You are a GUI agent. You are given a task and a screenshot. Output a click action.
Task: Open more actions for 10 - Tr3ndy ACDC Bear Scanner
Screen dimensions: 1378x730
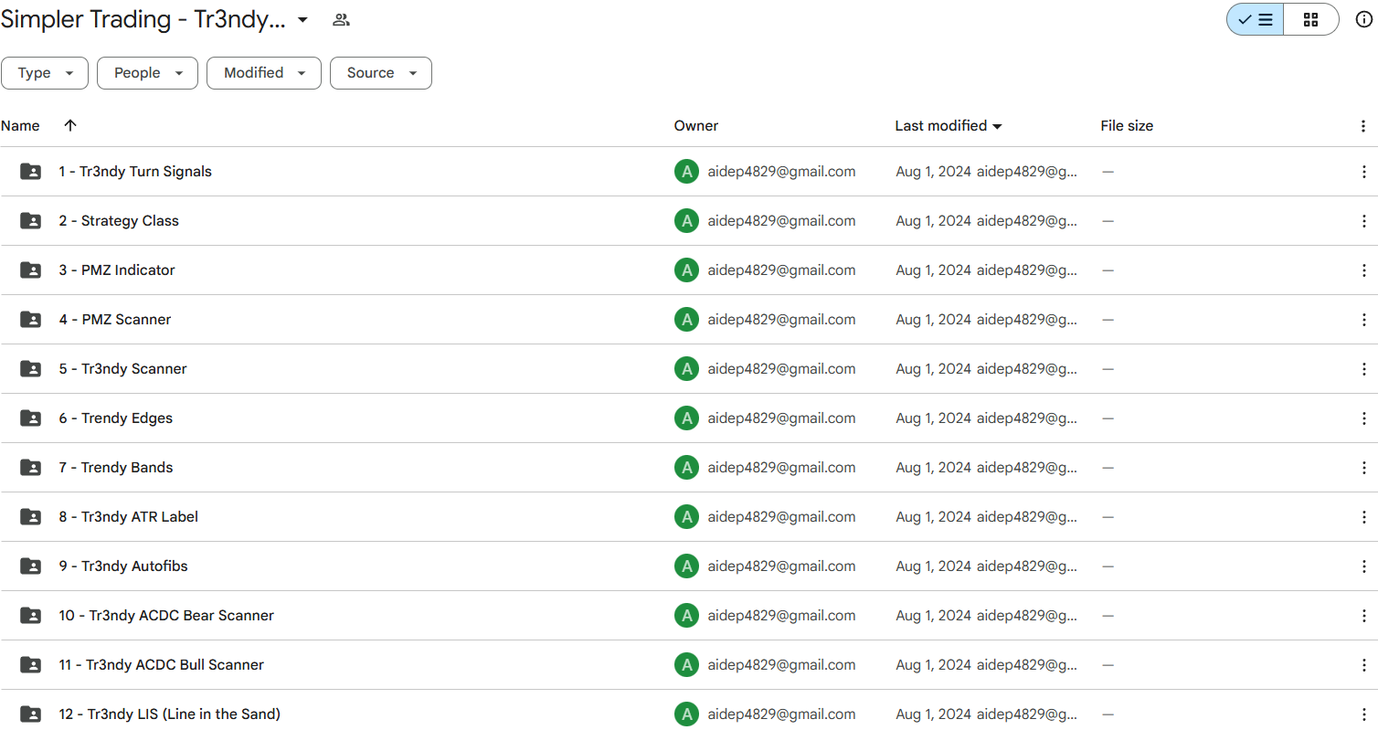click(x=1363, y=616)
